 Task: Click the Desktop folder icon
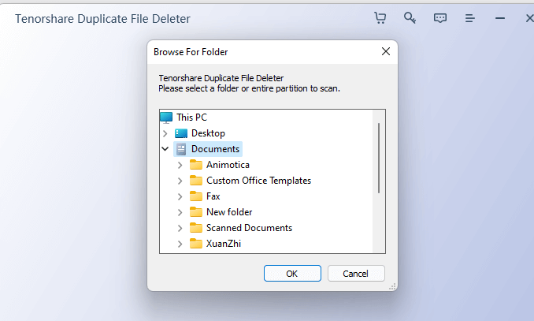(181, 133)
